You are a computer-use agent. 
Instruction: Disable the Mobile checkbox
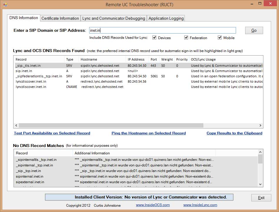click(x=220, y=38)
